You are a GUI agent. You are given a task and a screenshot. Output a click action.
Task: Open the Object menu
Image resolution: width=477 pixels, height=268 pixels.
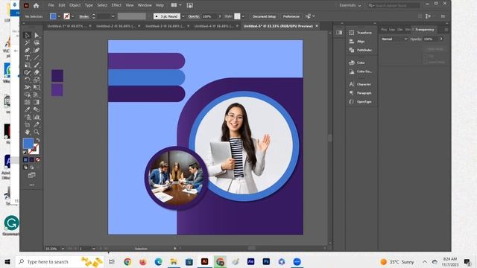75,5
